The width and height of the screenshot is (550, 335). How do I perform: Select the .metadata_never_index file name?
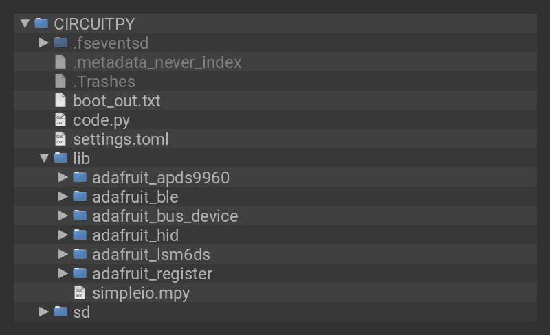pos(157,62)
